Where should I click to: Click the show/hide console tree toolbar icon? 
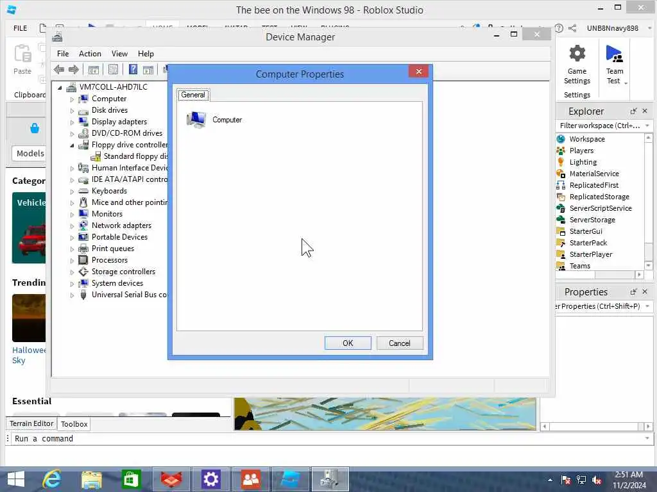point(94,70)
